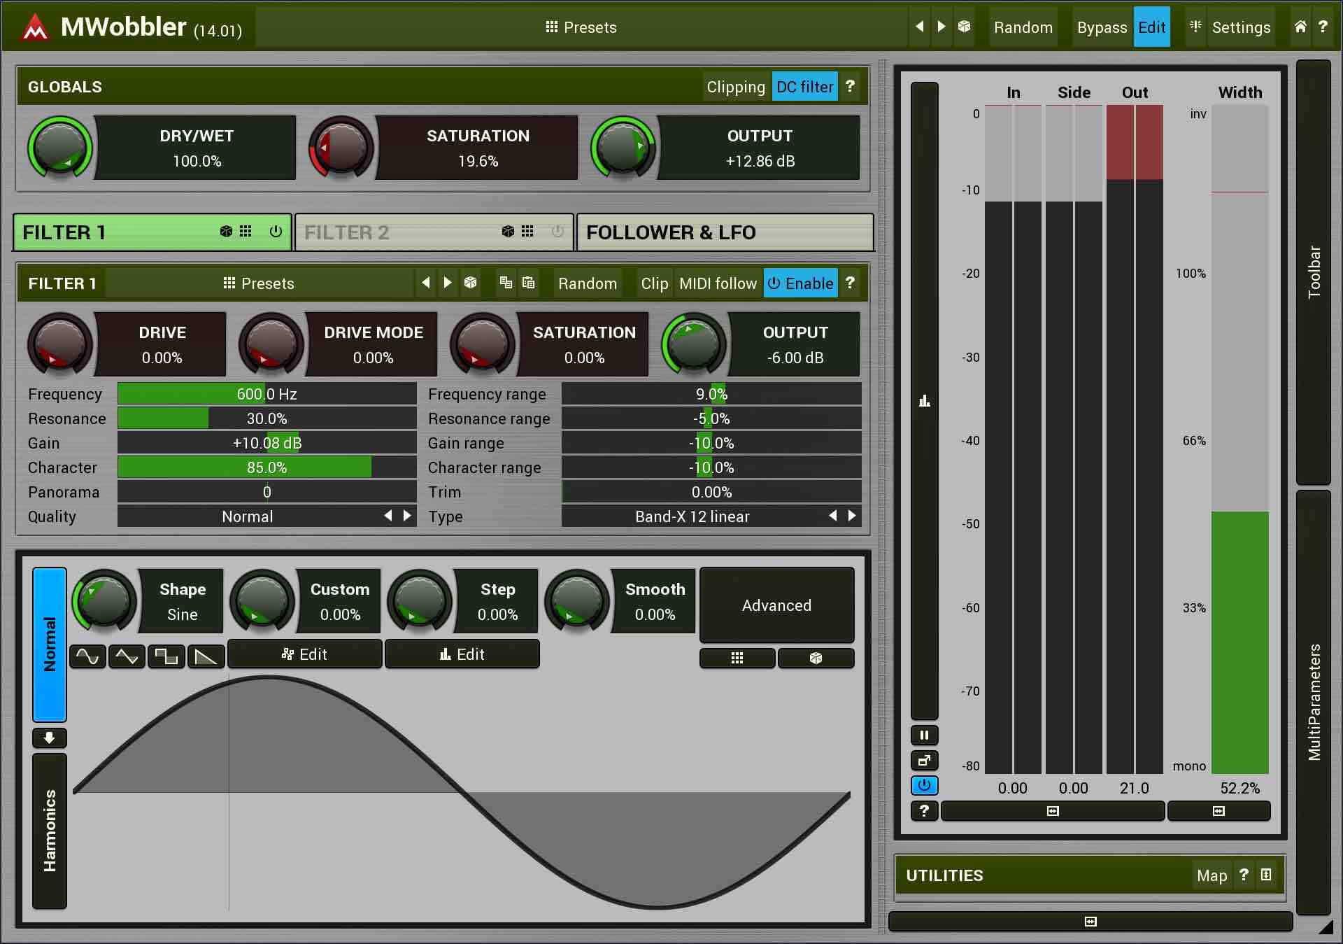Toggle Filter 2 power button

pyautogui.click(x=557, y=232)
